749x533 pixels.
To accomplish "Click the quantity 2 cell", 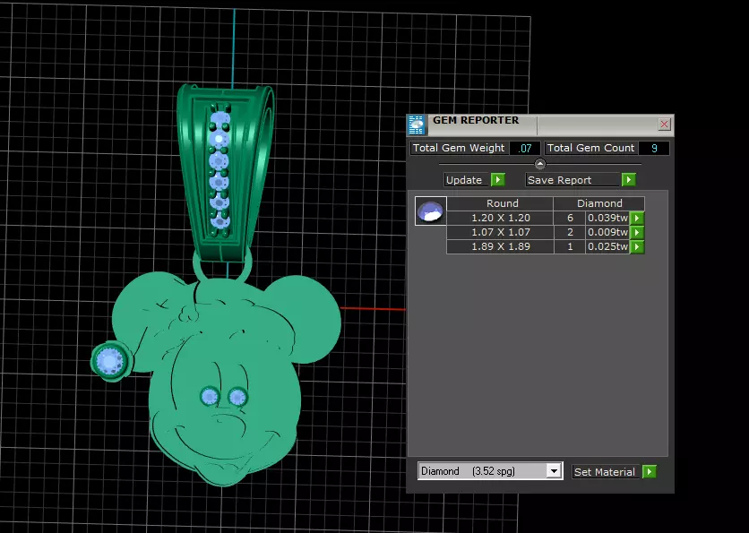I will coord(570,232).
